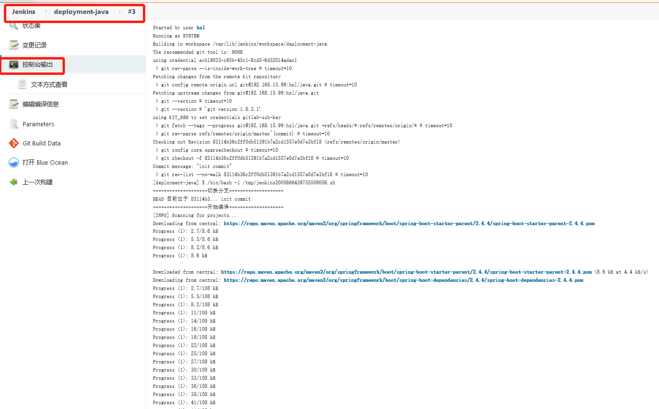
Task: Open the 状态集 magnifier icon
Action: tap(13, 25)
